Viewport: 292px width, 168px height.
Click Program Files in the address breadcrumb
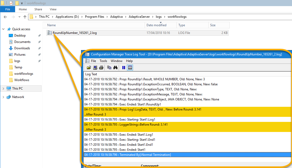point(95,17)
